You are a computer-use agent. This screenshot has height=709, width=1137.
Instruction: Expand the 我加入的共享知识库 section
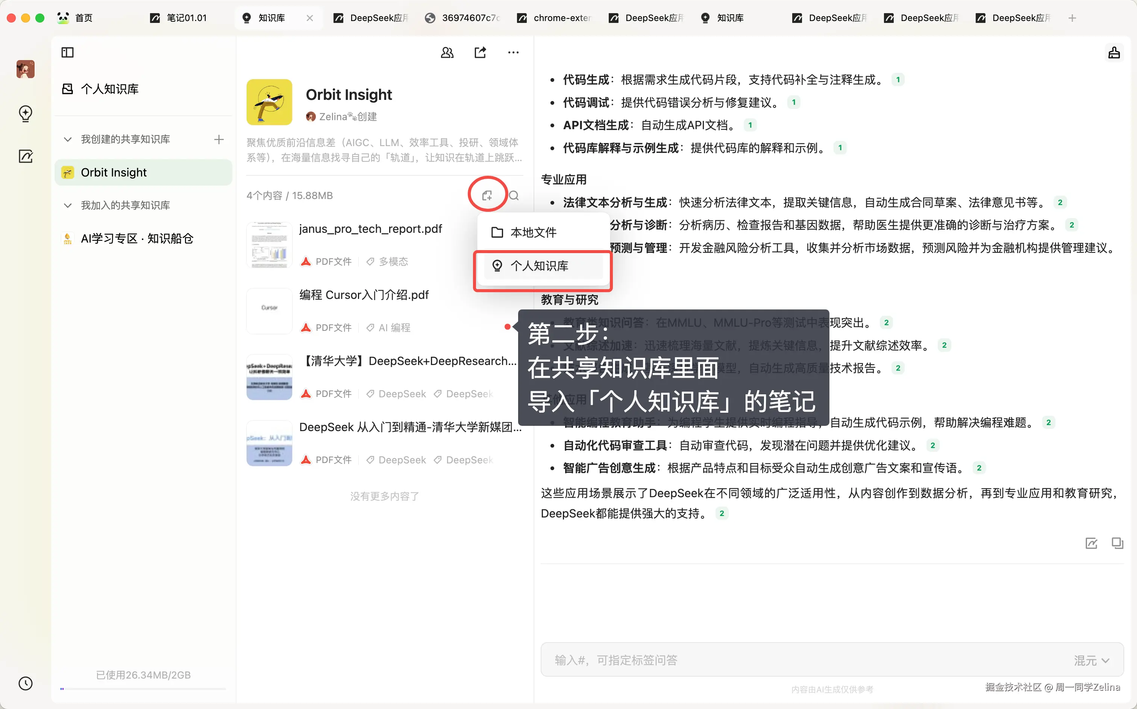[x=67, y=205]
